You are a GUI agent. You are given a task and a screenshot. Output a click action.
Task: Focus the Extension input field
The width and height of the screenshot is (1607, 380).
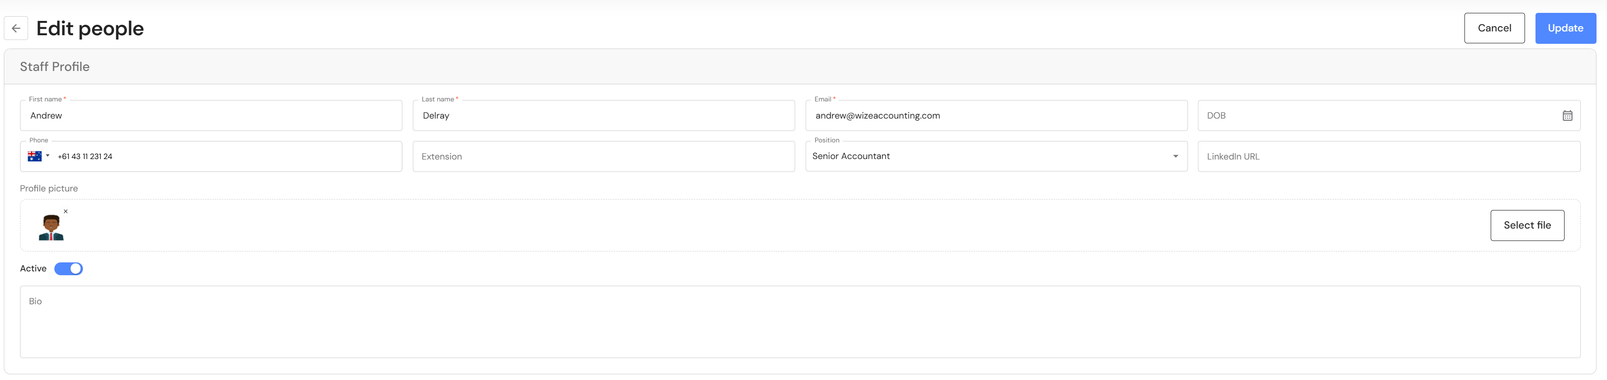603,156
